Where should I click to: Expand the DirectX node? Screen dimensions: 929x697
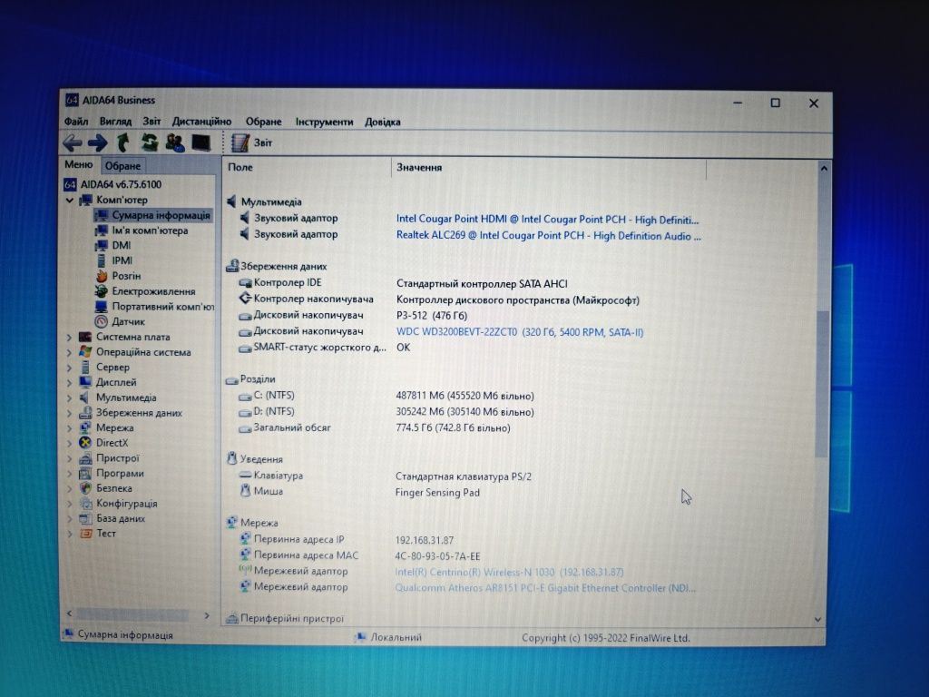point(69,443)
